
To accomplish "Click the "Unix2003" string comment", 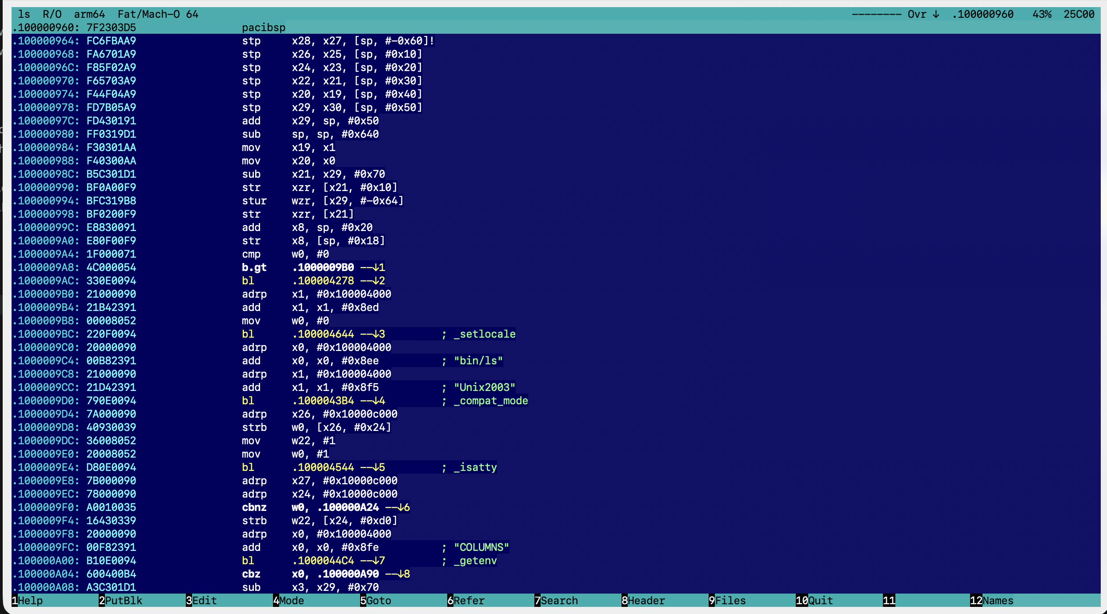I will (x=485, y=387).
